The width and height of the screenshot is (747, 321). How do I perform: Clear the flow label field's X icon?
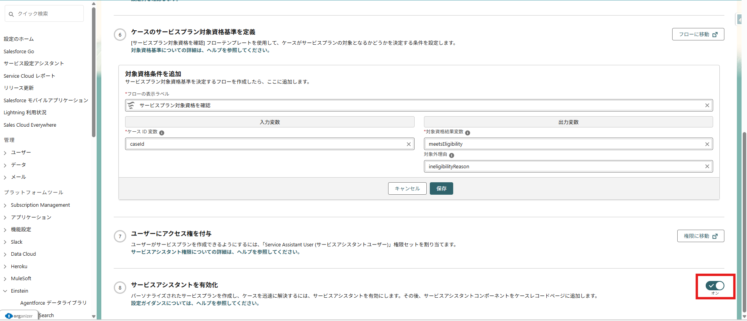pos(707,105)
